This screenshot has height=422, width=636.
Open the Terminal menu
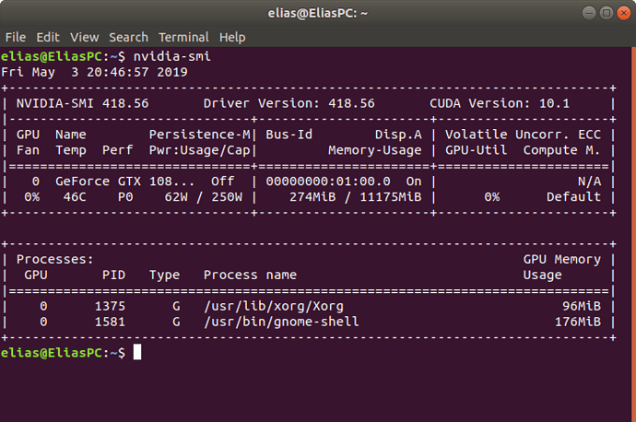click(x=183, y=37)
